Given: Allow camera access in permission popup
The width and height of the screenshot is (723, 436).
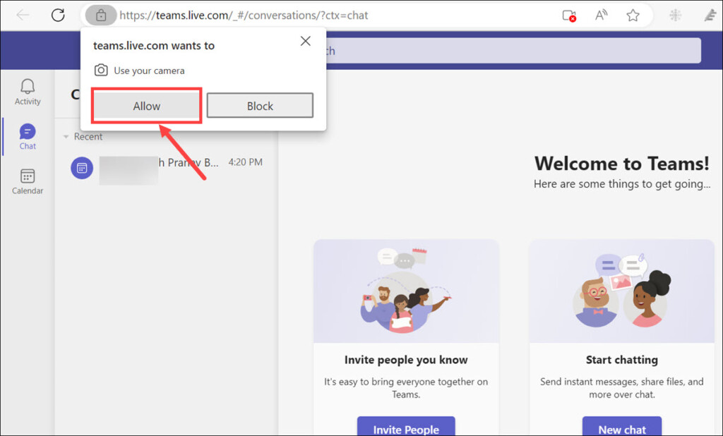Looking at the screenshot, I should tap(147, 106).
